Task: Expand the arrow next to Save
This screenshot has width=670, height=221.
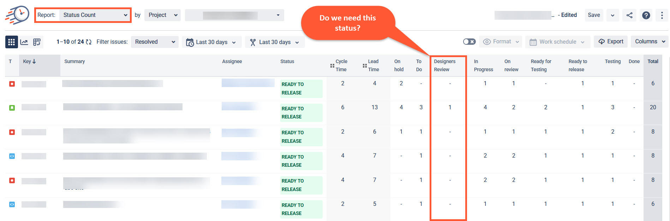Action: (x=612, y=15)
